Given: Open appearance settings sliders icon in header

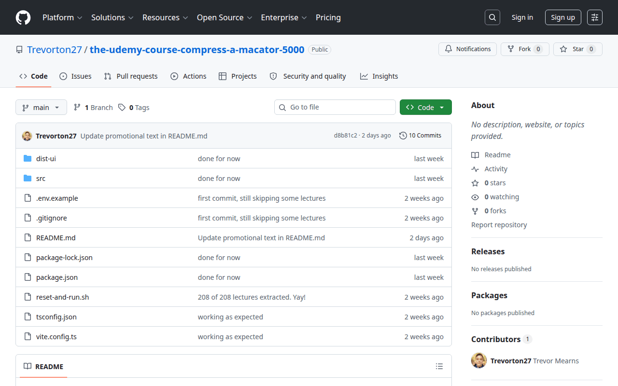Looking at the screenshot, I should pyautogui.click(x=595, y=17).
